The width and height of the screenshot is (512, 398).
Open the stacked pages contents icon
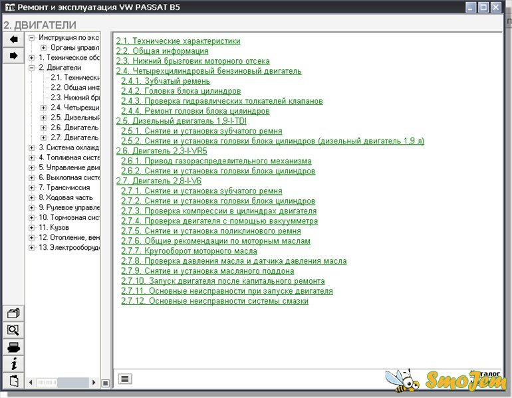[13, 313]
